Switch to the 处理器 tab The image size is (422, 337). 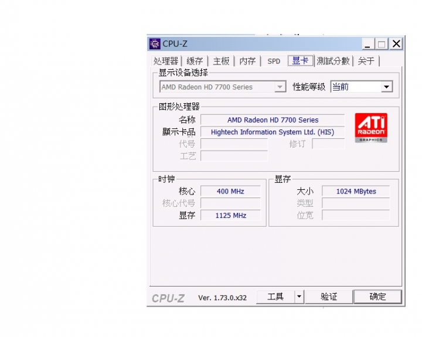(x=166, y=61)
